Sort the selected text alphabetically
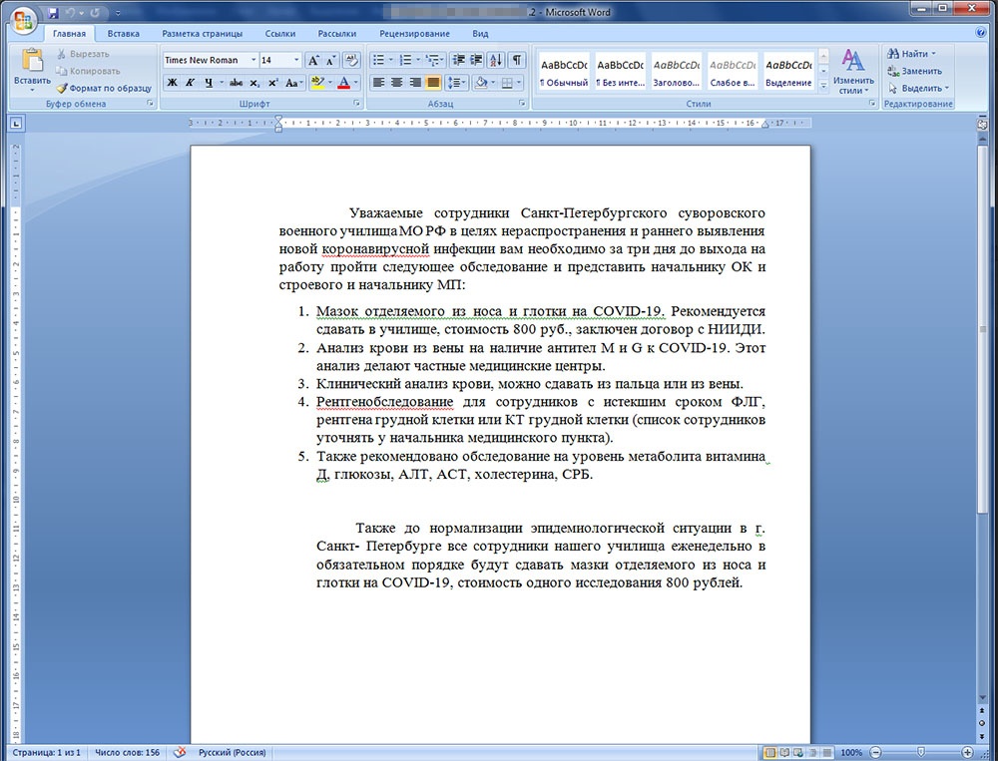This screenshot has height=761, width=998. [x=496, y=60]
